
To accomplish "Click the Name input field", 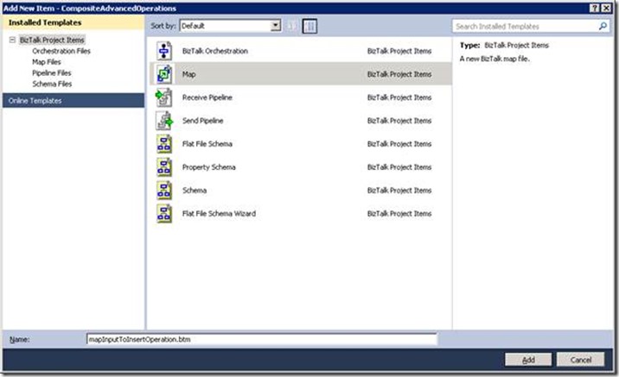I will [x=262, y=339].
